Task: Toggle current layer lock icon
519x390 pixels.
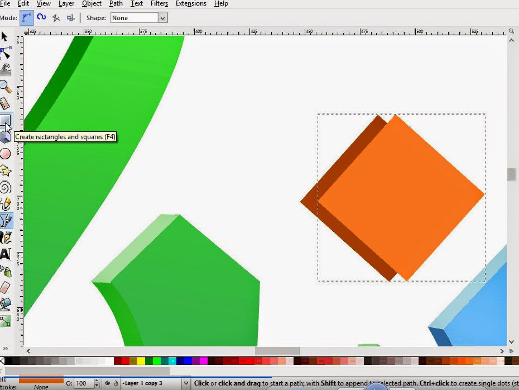Action: pos(116,383)
